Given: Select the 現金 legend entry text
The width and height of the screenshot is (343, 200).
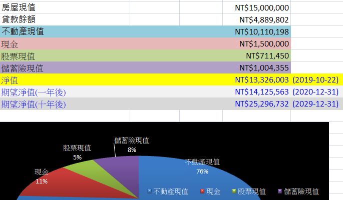Looking at the screenshot, I should click(213, 191).
